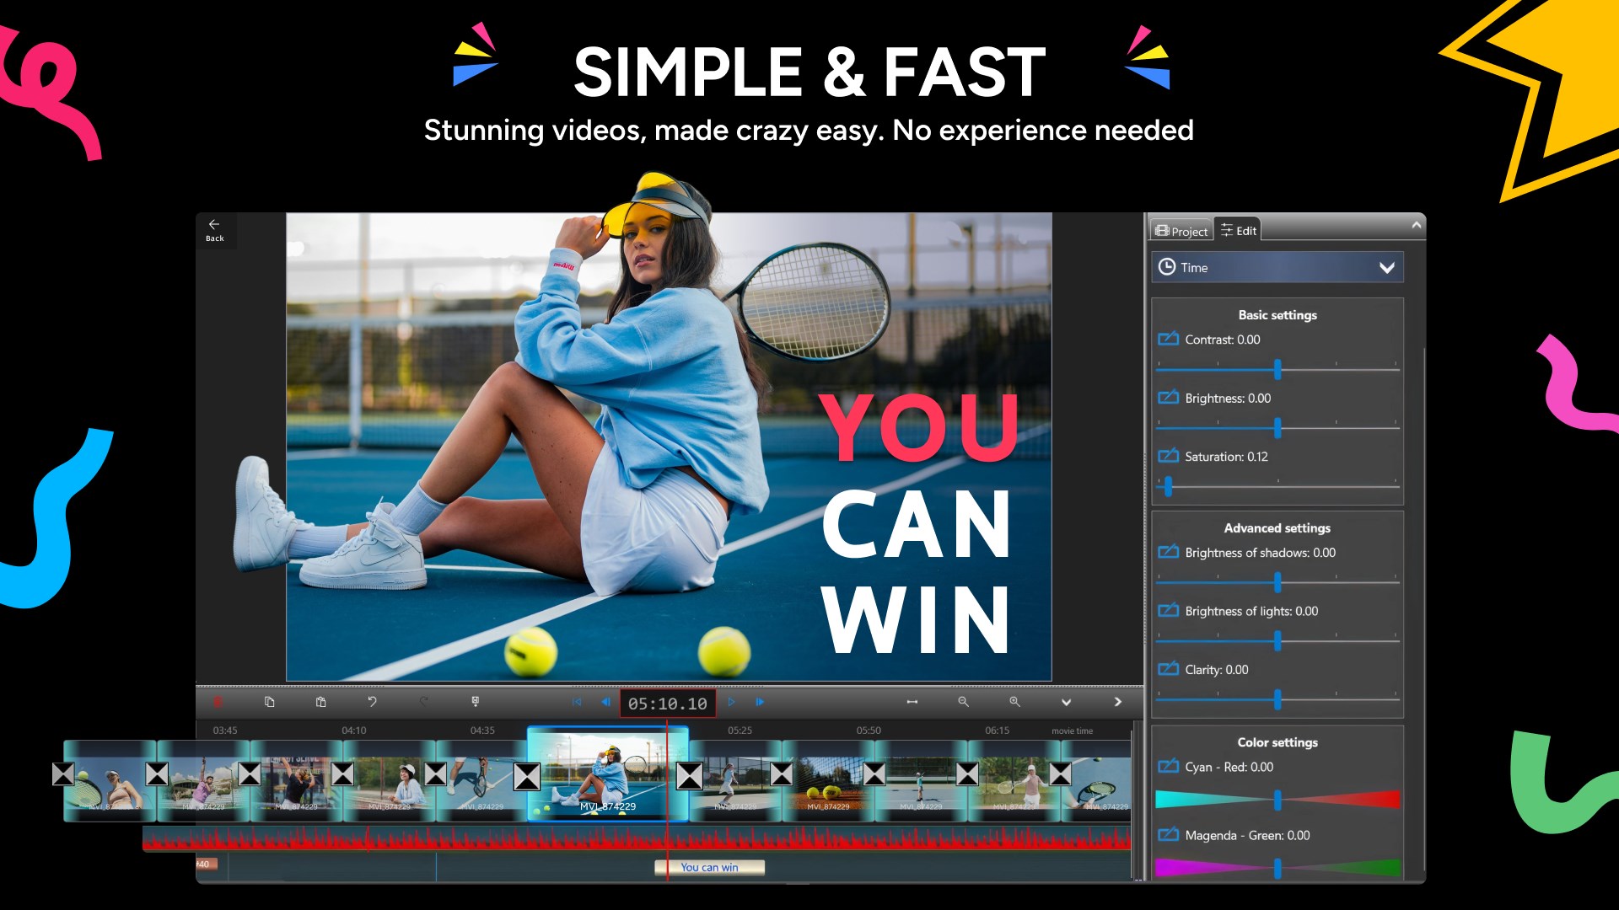Image resolution: width=1619 pixels, height=910 pixels.
Task: Click the icon beside Brightness of lights
Action: pos(1169,611)
